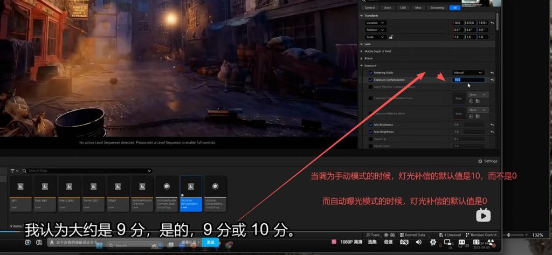Open the content browser filter icon
The width and height of the screenshot is (552, 255).
pyautogui.click(x=13, y=171)
